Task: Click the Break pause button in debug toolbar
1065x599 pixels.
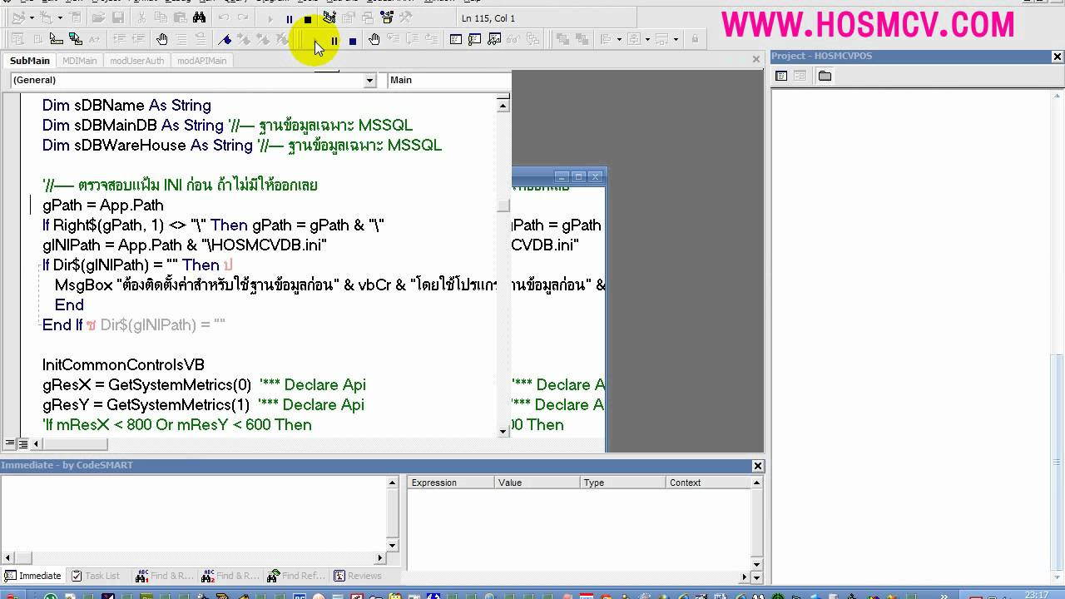Action: click(x=334, y=40)
